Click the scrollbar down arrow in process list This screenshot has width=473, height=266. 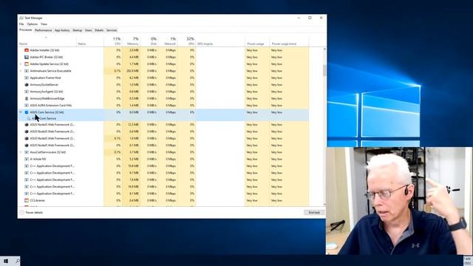[324, 204]
